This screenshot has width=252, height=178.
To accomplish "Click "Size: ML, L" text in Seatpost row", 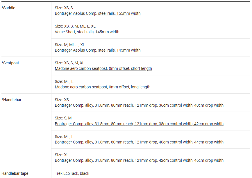I will [x=64, y=81].
